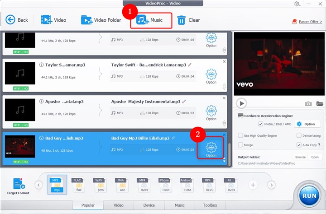This screenshot has width=326, height=214.
Task: Take a snapshot with camera icon
Action: pyautogui.click(x=308, y=103)
